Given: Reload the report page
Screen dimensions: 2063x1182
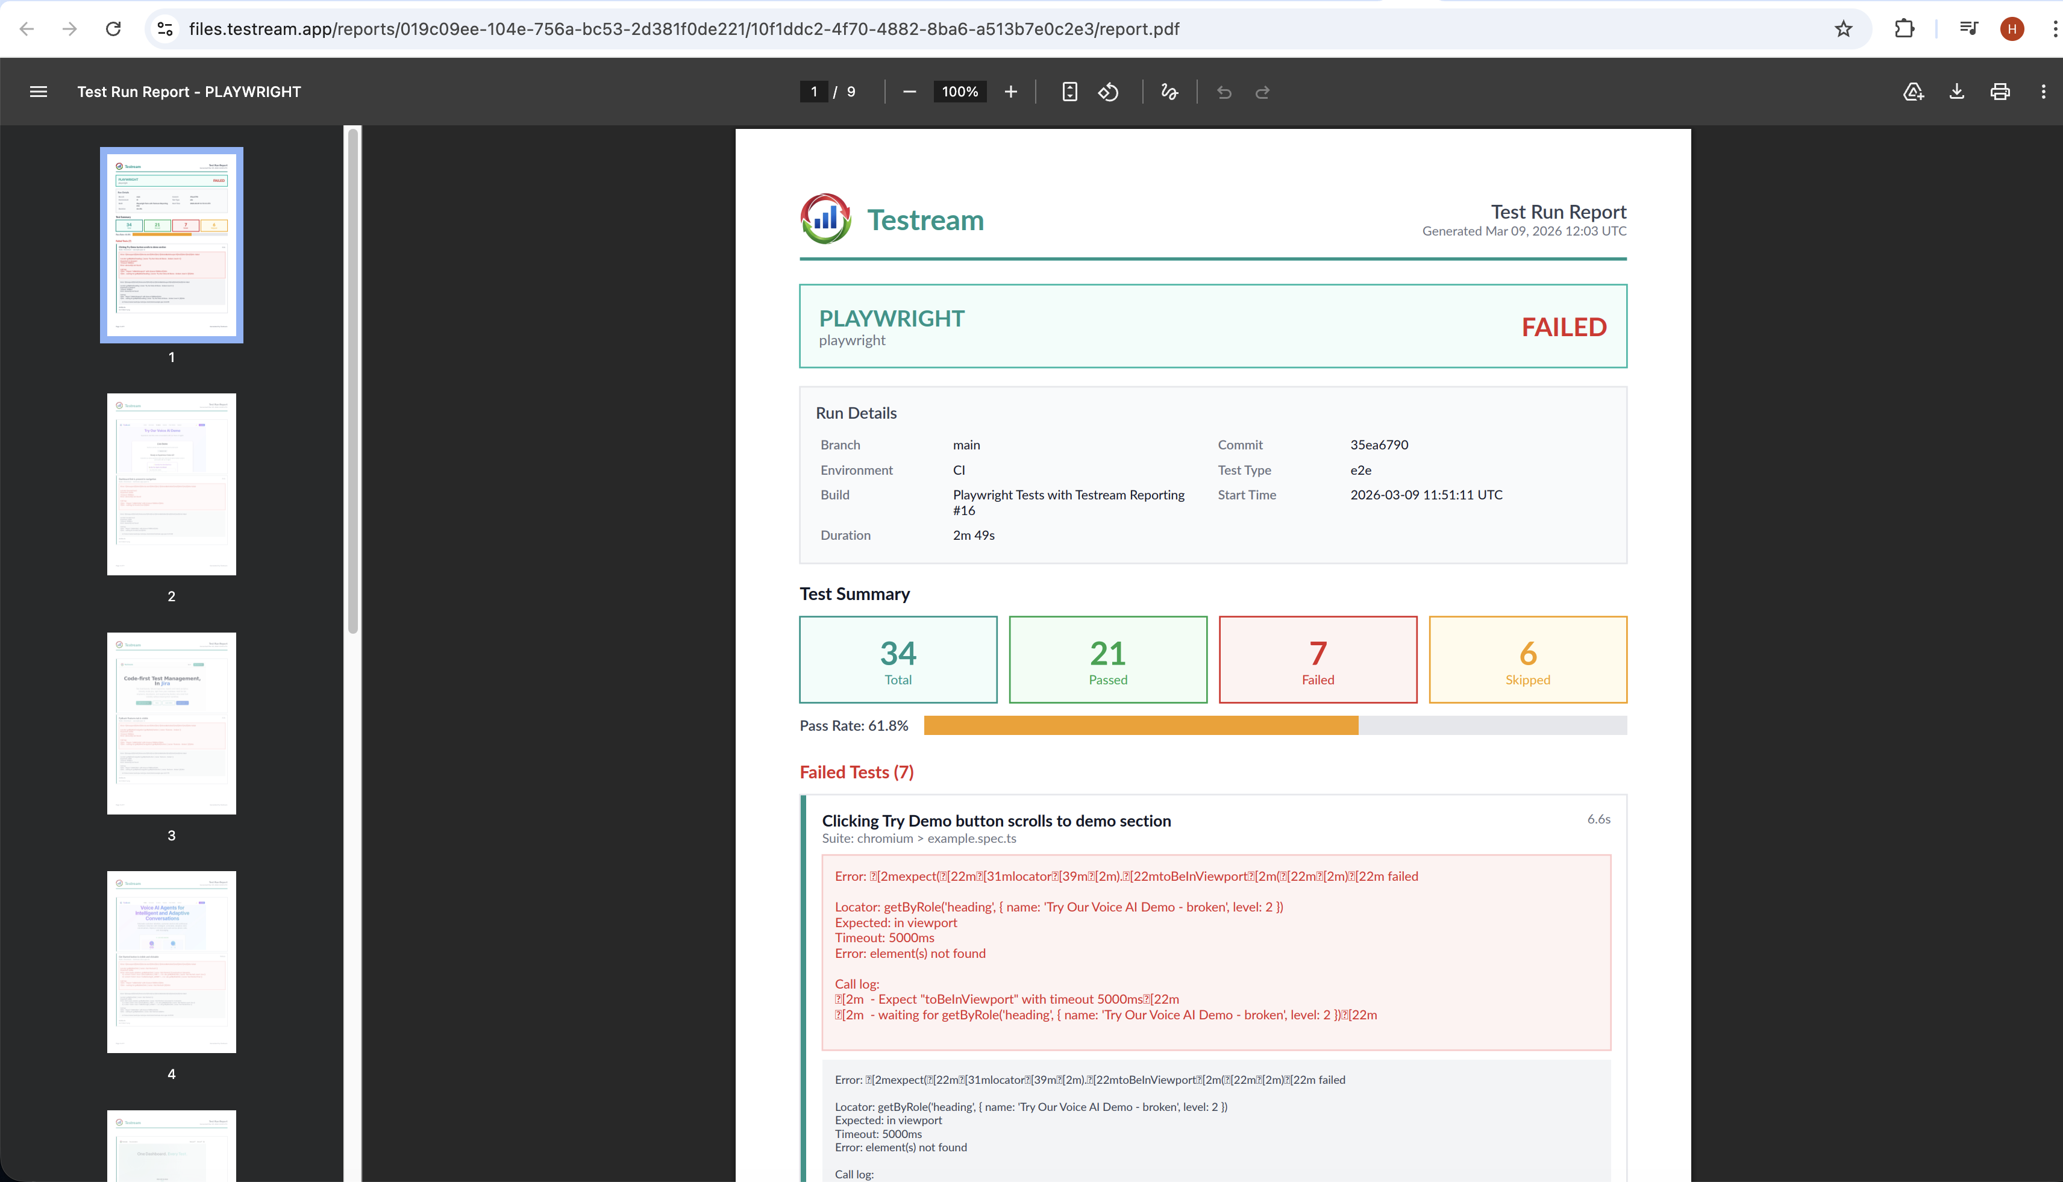Looking at the screenshot, I should tap(114, 30).
